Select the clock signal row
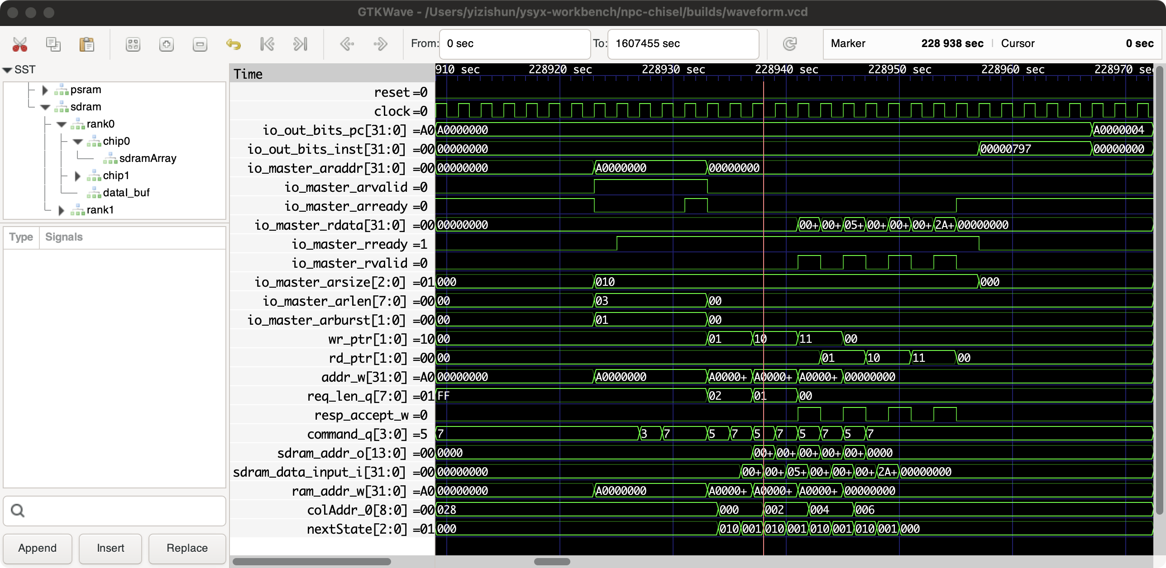1166x568 pixels. click(x=332, y=111)
